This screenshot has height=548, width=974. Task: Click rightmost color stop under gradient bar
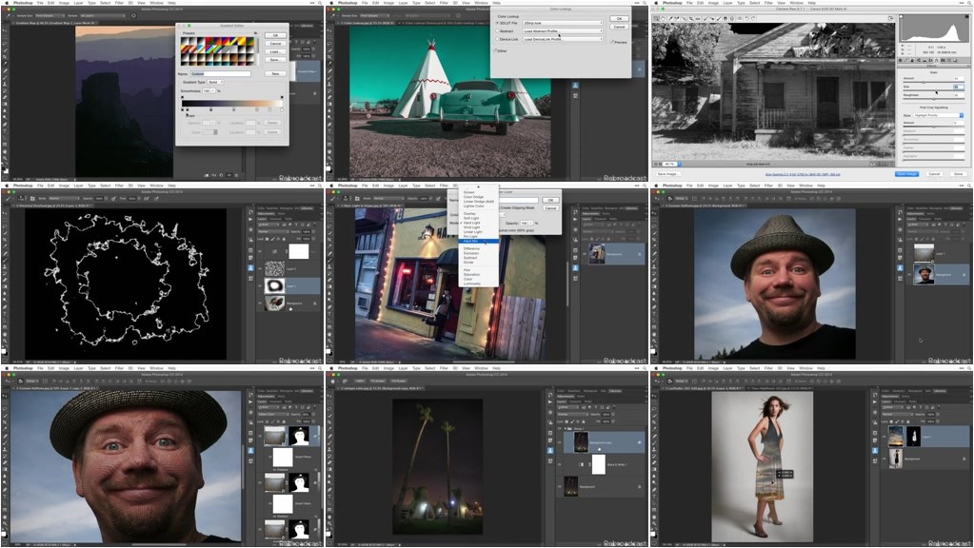click(x=282, y=109)
